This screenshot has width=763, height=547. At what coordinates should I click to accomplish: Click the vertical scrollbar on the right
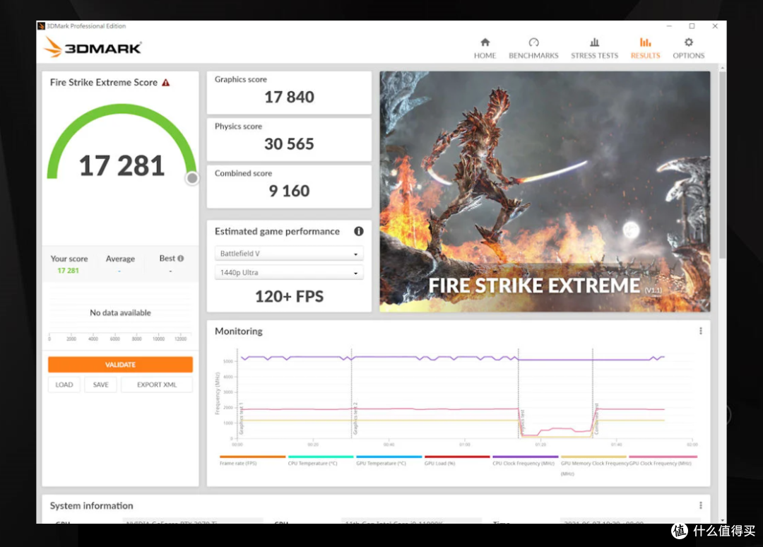coord(723,165)
